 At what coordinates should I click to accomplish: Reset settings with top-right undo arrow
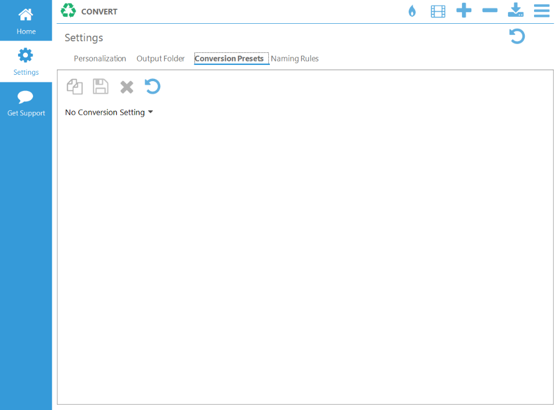click(517, 37)
